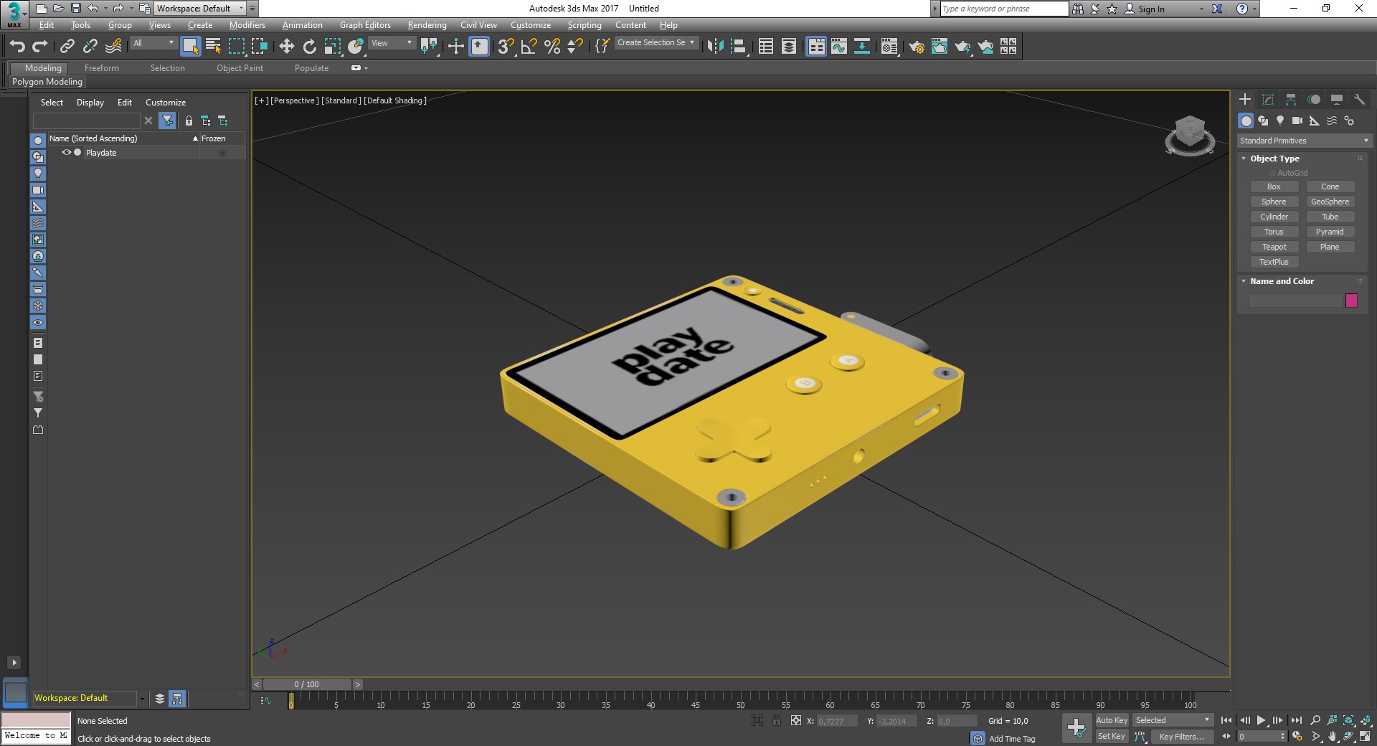Select the Move tool in main toolbar
Image resolution: width=1377 pixels, height=746 pixels.
pos(286,47)
